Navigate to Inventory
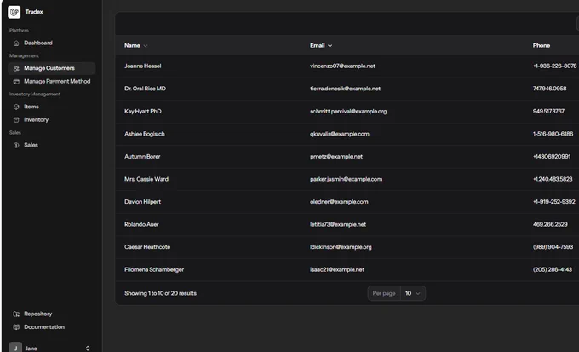Image resolution: width=579 pixels, height=352 pixels. [x=52, y=120]
